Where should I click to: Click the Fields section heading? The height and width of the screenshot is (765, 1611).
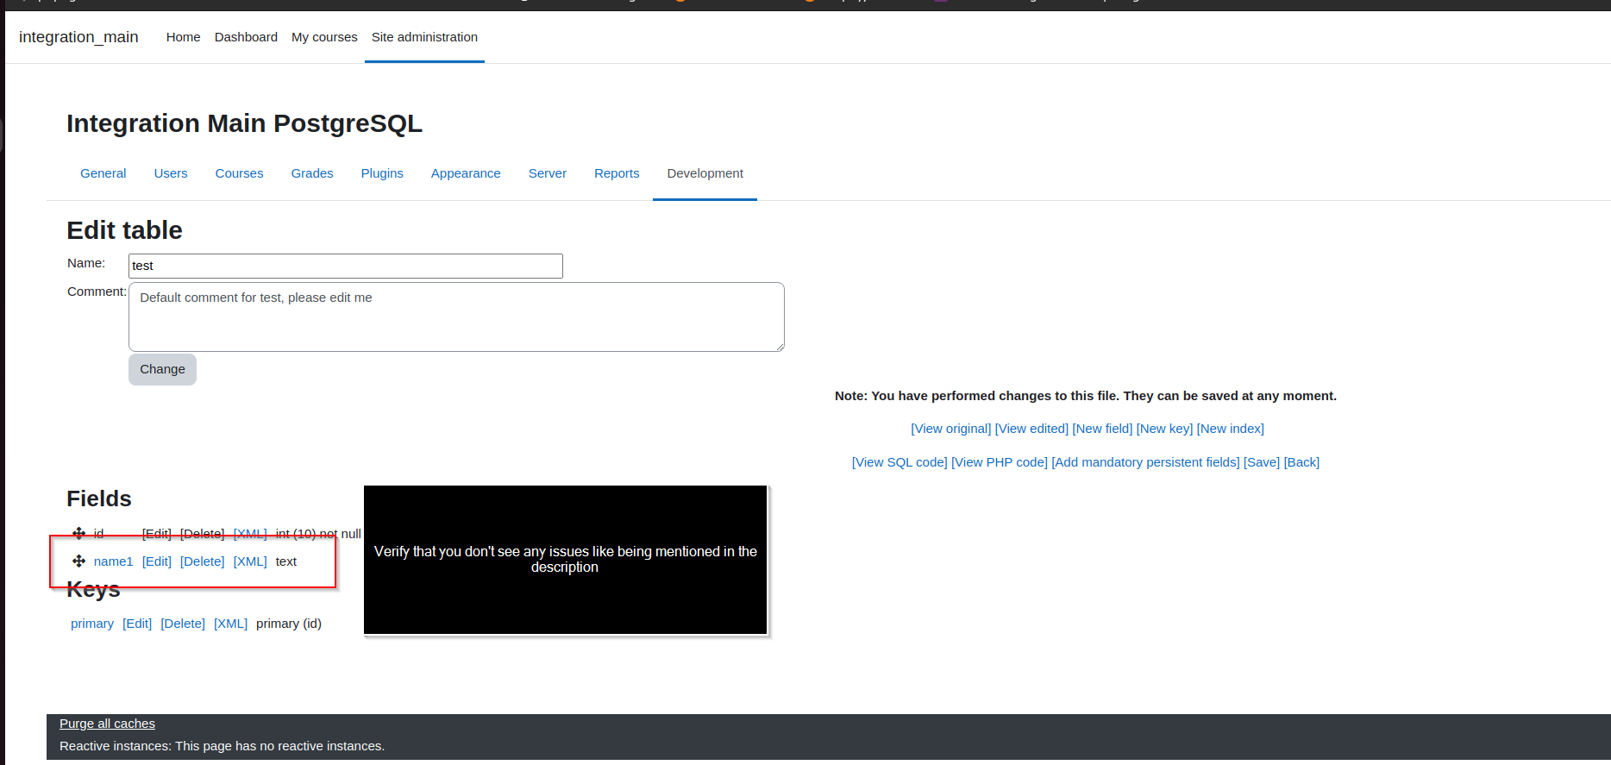point(99,499)
